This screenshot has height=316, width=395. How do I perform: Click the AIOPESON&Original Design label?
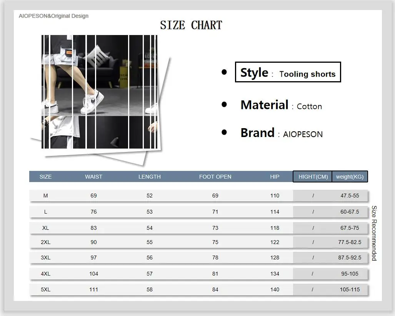54,16
